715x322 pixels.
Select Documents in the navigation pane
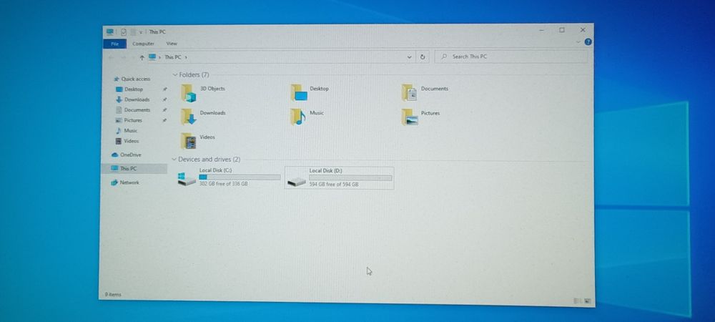click(133, 110)
